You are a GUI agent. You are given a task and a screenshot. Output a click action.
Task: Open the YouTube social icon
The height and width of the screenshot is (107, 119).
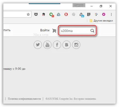(47, 45)
